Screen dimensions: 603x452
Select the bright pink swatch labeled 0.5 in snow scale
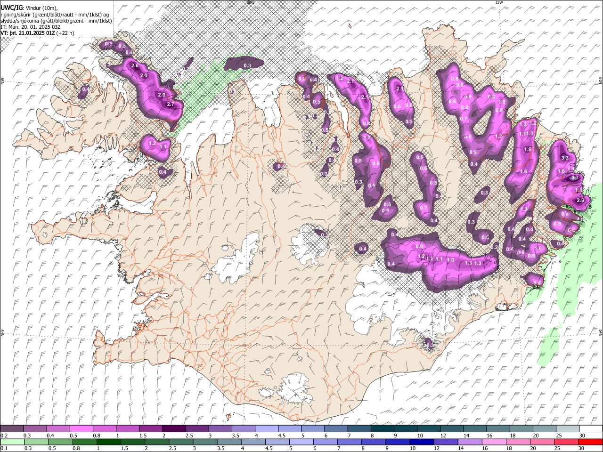click(x=81, y=428)
